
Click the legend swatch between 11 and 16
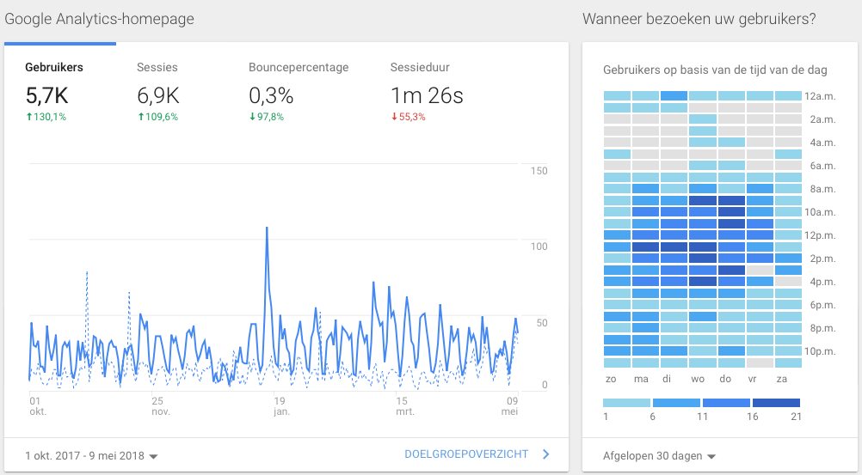[726, 403]
